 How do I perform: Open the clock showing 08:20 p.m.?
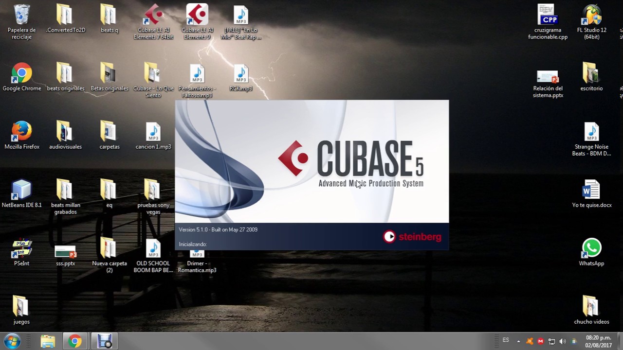pyautogui.click(x=598, y=341)
